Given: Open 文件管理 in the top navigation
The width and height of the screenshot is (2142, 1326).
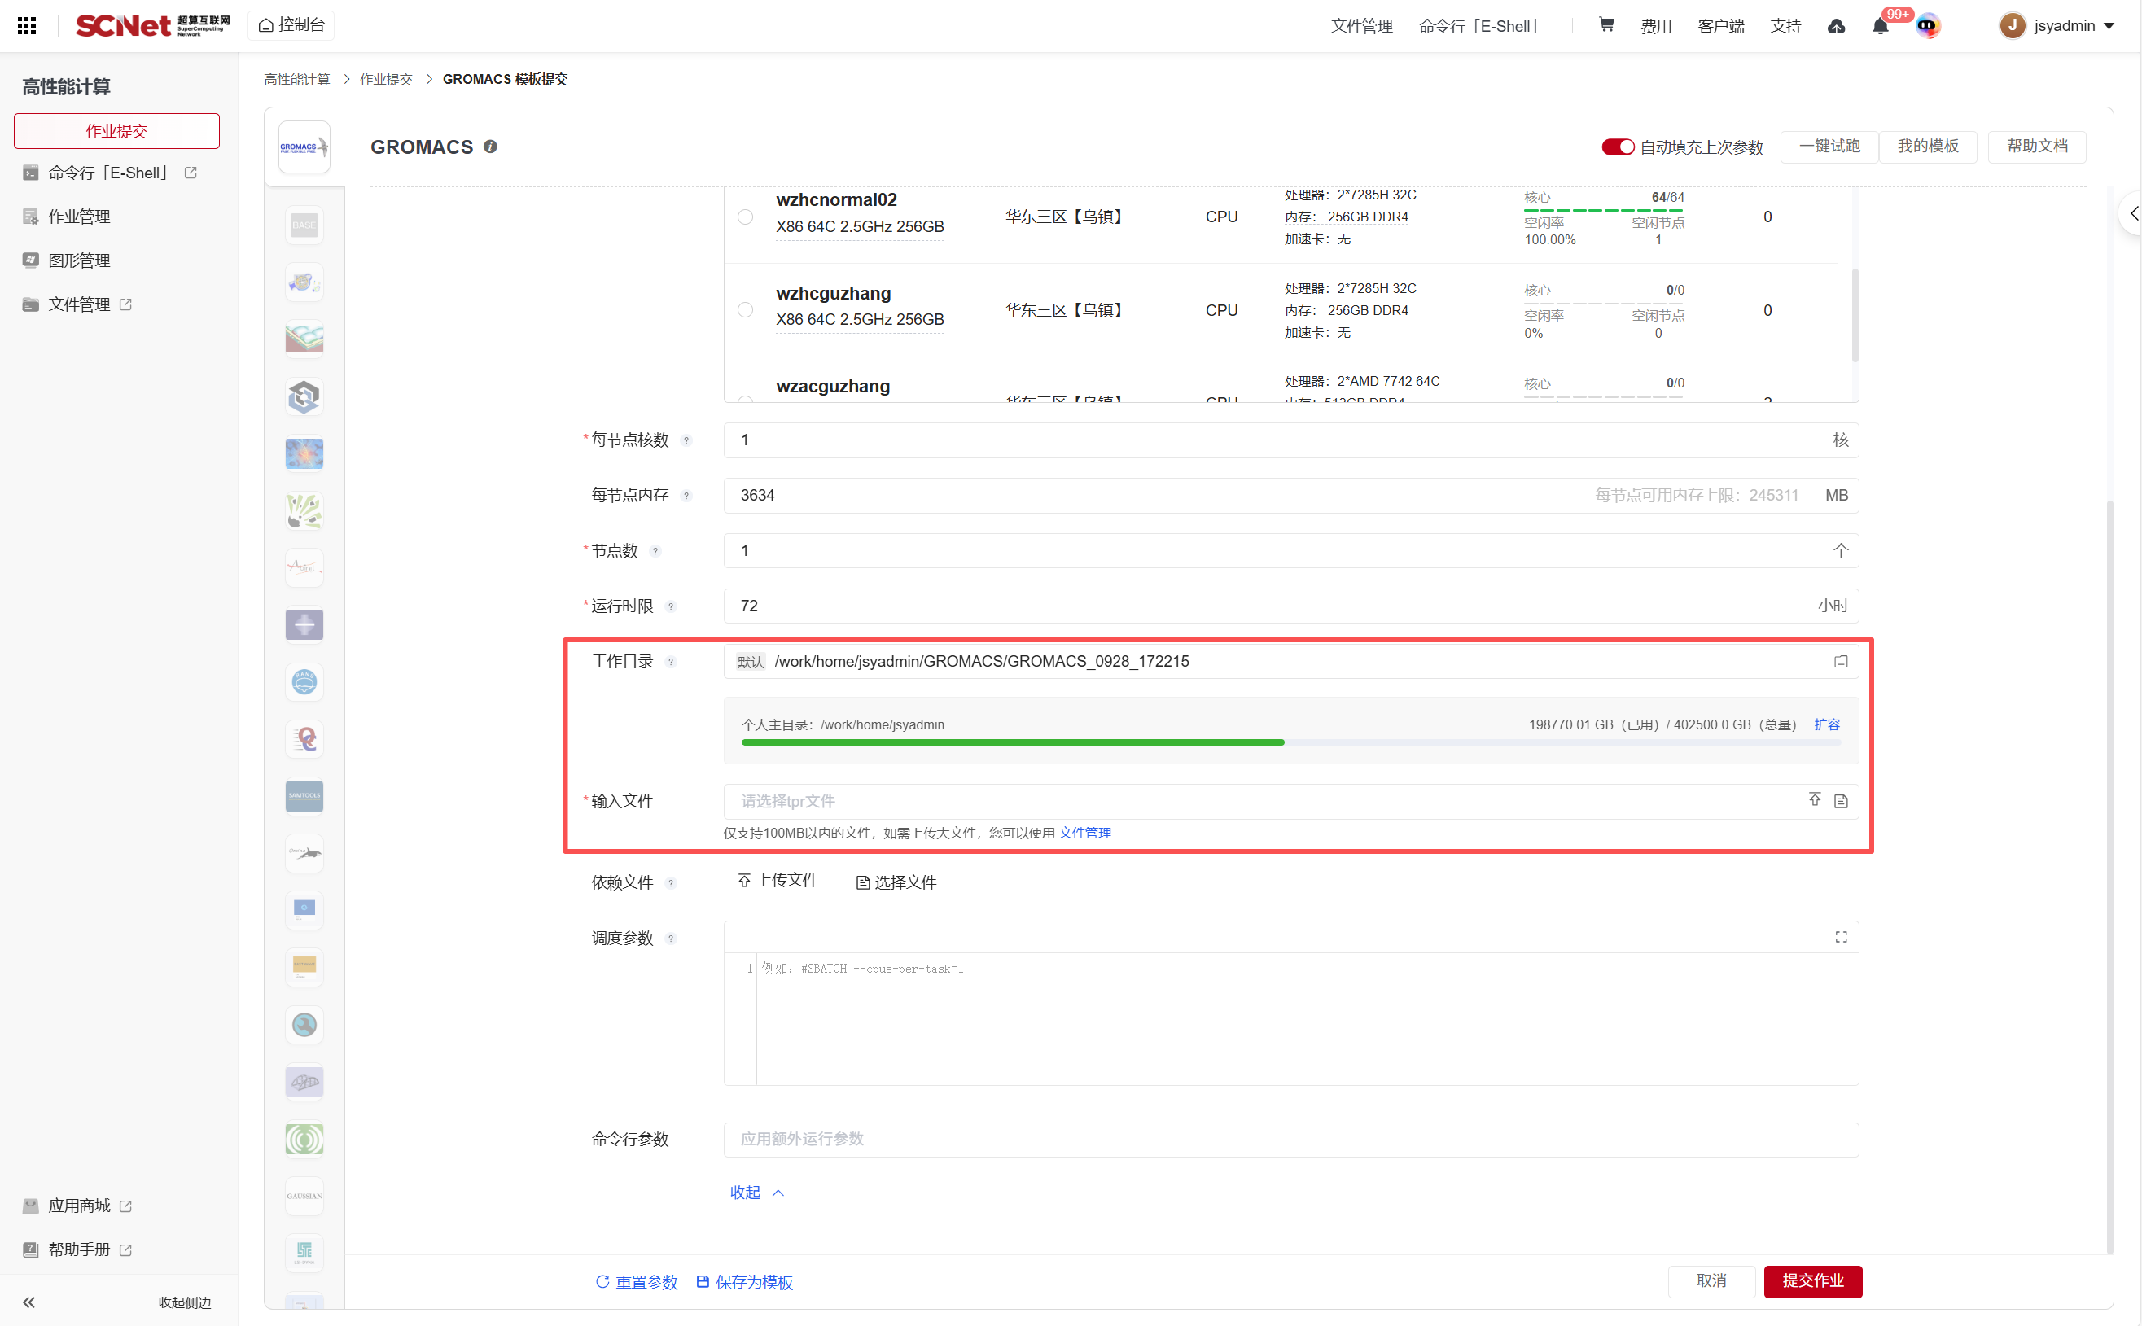Looking at the screenshot, I should (x=1360, y=26).
